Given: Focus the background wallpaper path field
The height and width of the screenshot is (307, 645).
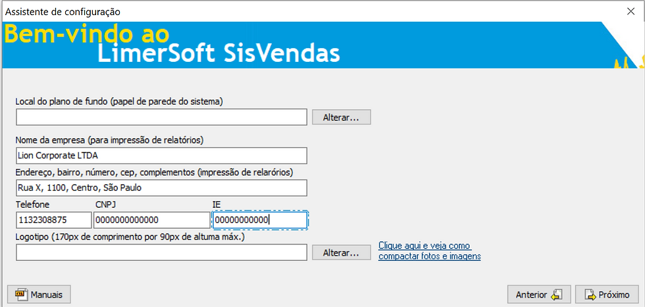Looking at the screenshot, I should [x=162, y=117].
